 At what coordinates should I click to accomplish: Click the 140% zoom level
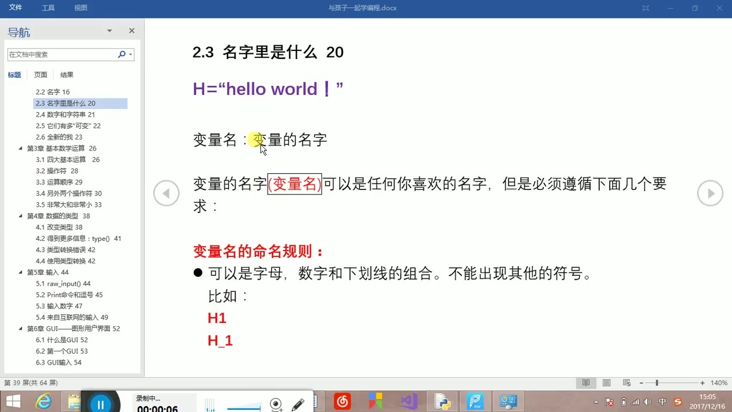pyautogui.click(x=719, y=383)
